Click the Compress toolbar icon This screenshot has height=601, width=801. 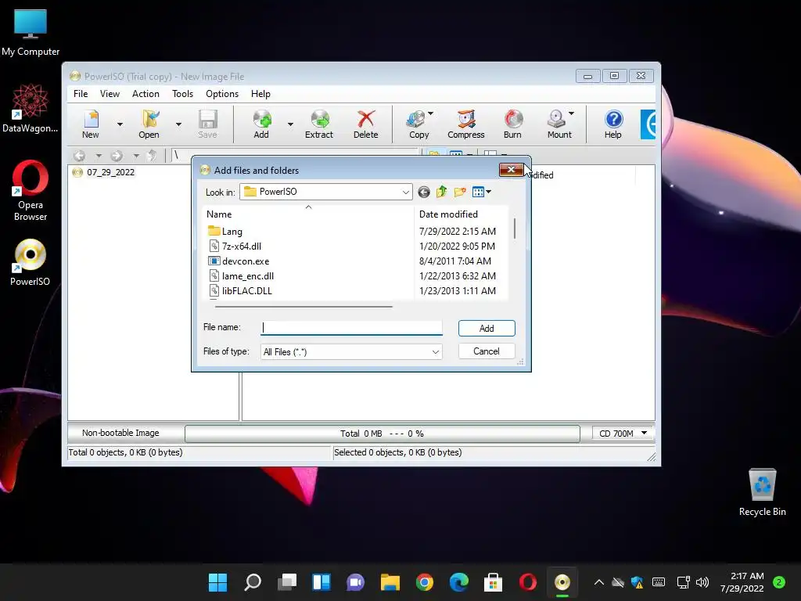[x=466, y=124]
